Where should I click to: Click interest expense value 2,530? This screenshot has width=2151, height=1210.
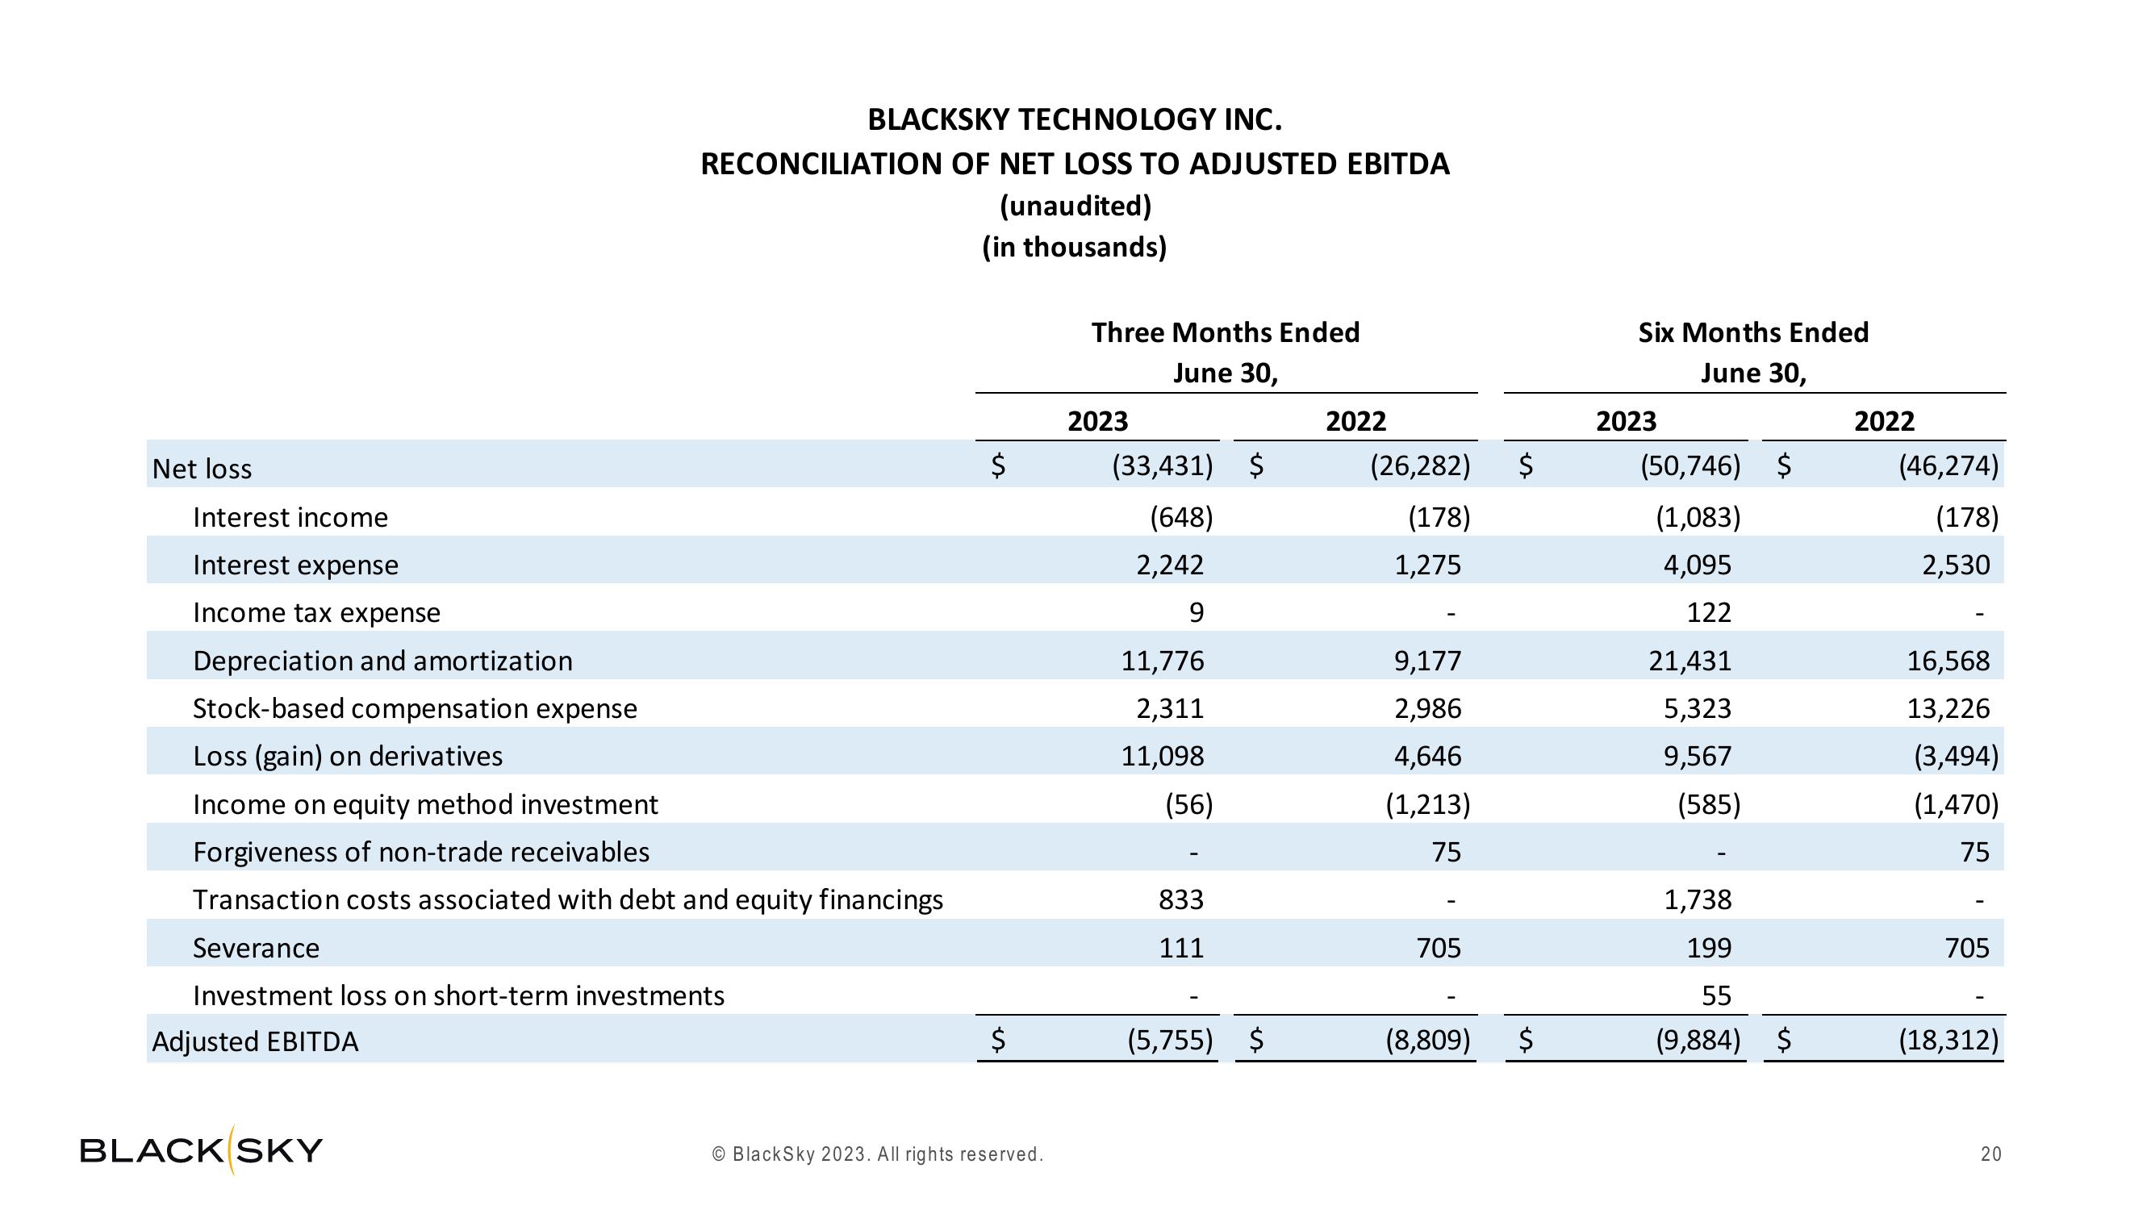[x=1956, y=565]
